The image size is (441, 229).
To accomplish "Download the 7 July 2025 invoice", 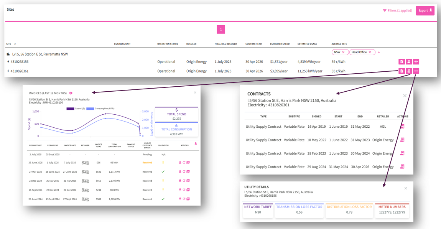I will coord(180,162).
